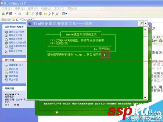Image resolution: width=163 pixels, height=122 pixels.
Task: Click the red X delete icon
Action: click(x=6, y=51)
